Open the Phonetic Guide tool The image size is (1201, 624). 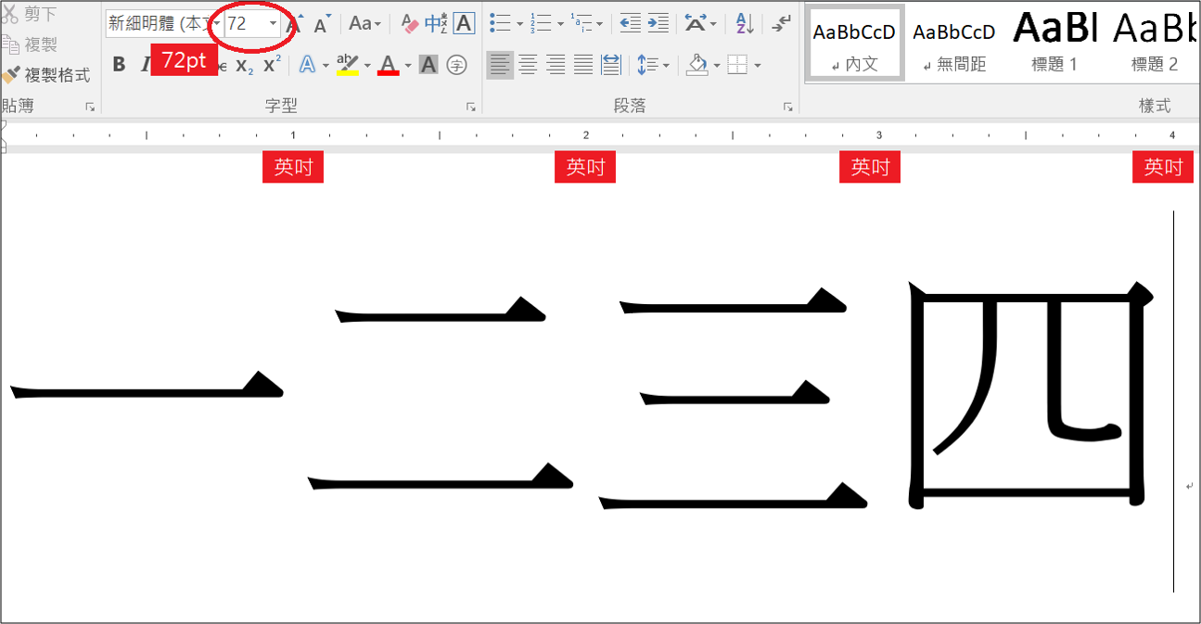pyautogui.click(x=436, y=24)
